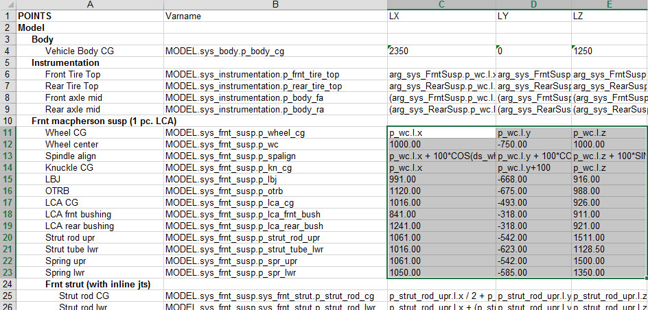Click the p_wc.l.y+100 cell
The image size is (648, 310).
point(534,168)
